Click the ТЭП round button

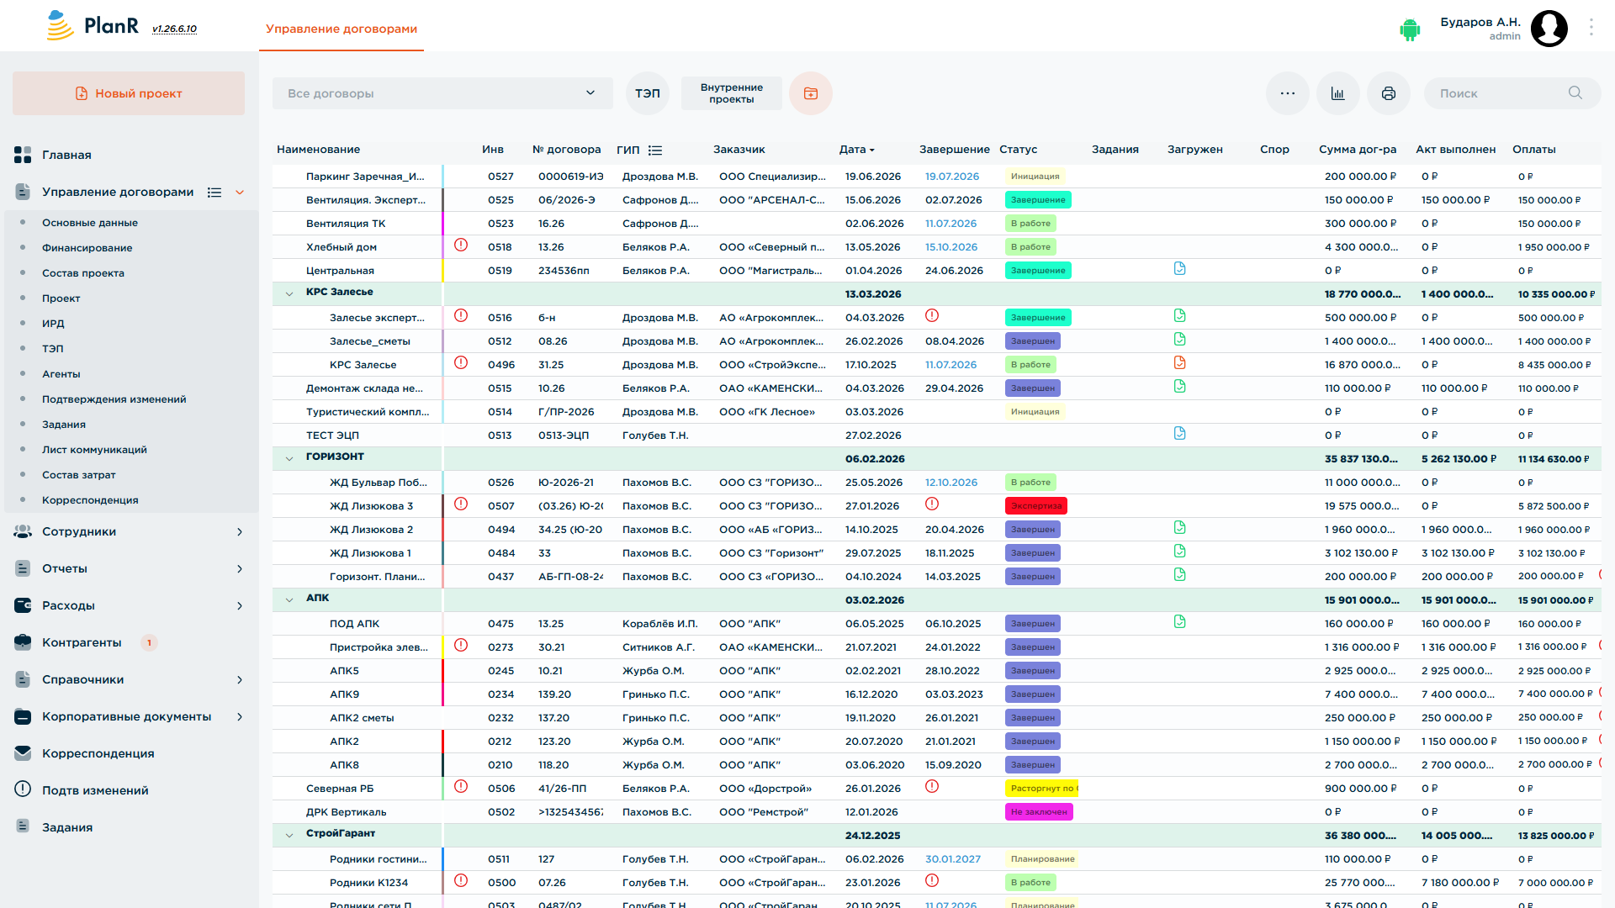pyautogui.click(x=648, y=93)
